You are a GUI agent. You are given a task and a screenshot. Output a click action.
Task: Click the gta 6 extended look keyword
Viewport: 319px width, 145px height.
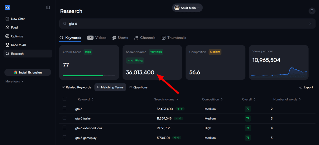click(89, 128)
